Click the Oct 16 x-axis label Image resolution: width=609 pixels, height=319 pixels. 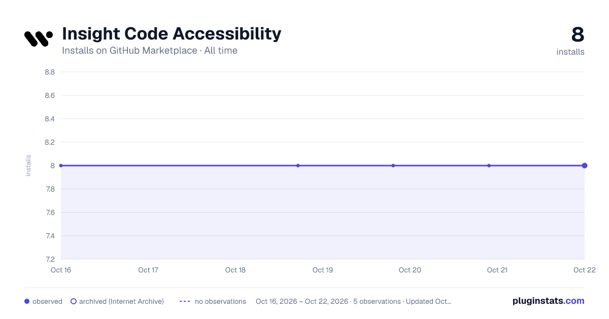tap(61, 270)
